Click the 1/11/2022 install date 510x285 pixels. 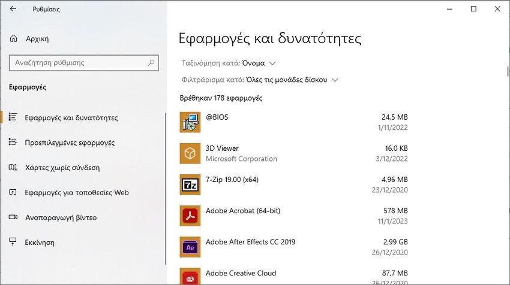click(392, 128)
